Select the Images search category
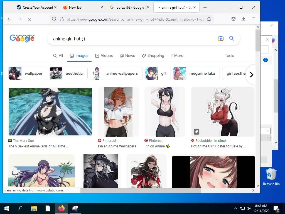 (x=79, y=55)
